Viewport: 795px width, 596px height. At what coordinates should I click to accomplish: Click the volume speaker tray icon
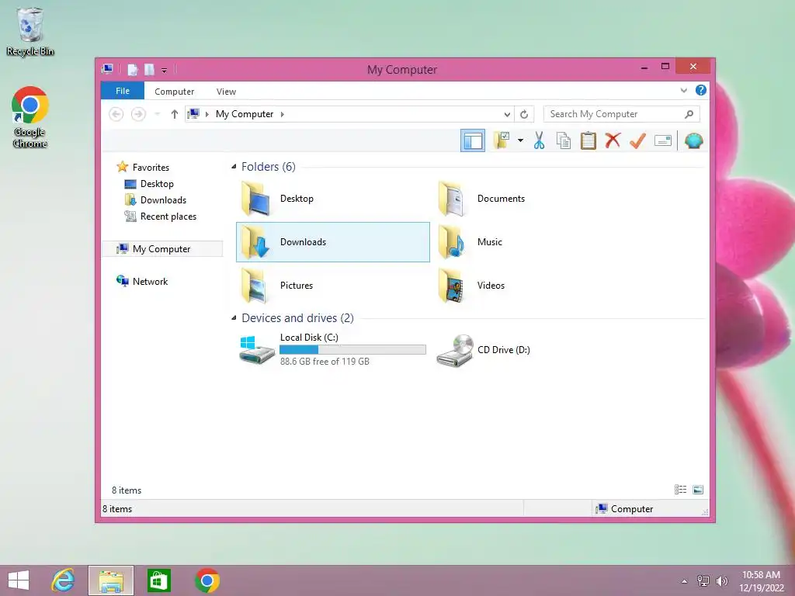[721, 581]
